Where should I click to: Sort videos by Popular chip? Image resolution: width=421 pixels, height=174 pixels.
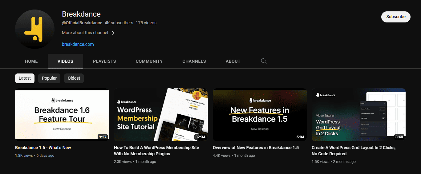tap(49, 78)
